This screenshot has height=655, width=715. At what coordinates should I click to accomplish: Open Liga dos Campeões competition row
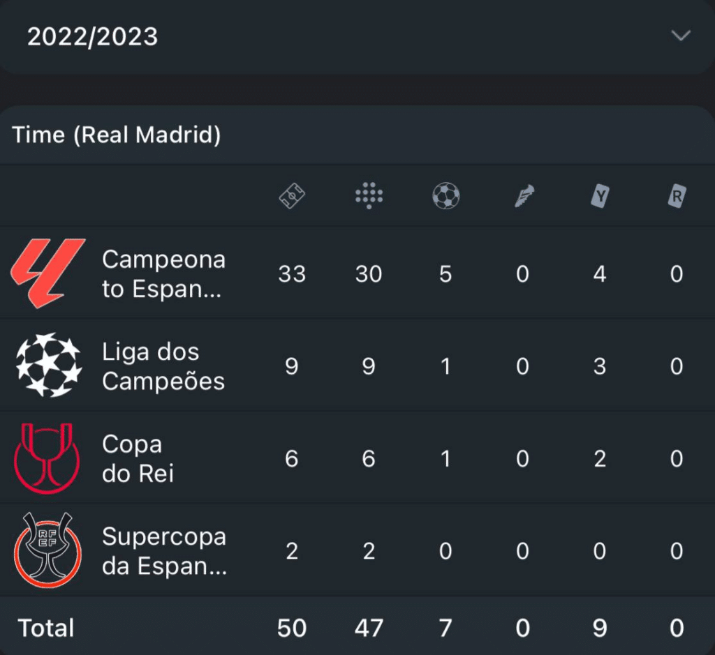coord(163,366)
